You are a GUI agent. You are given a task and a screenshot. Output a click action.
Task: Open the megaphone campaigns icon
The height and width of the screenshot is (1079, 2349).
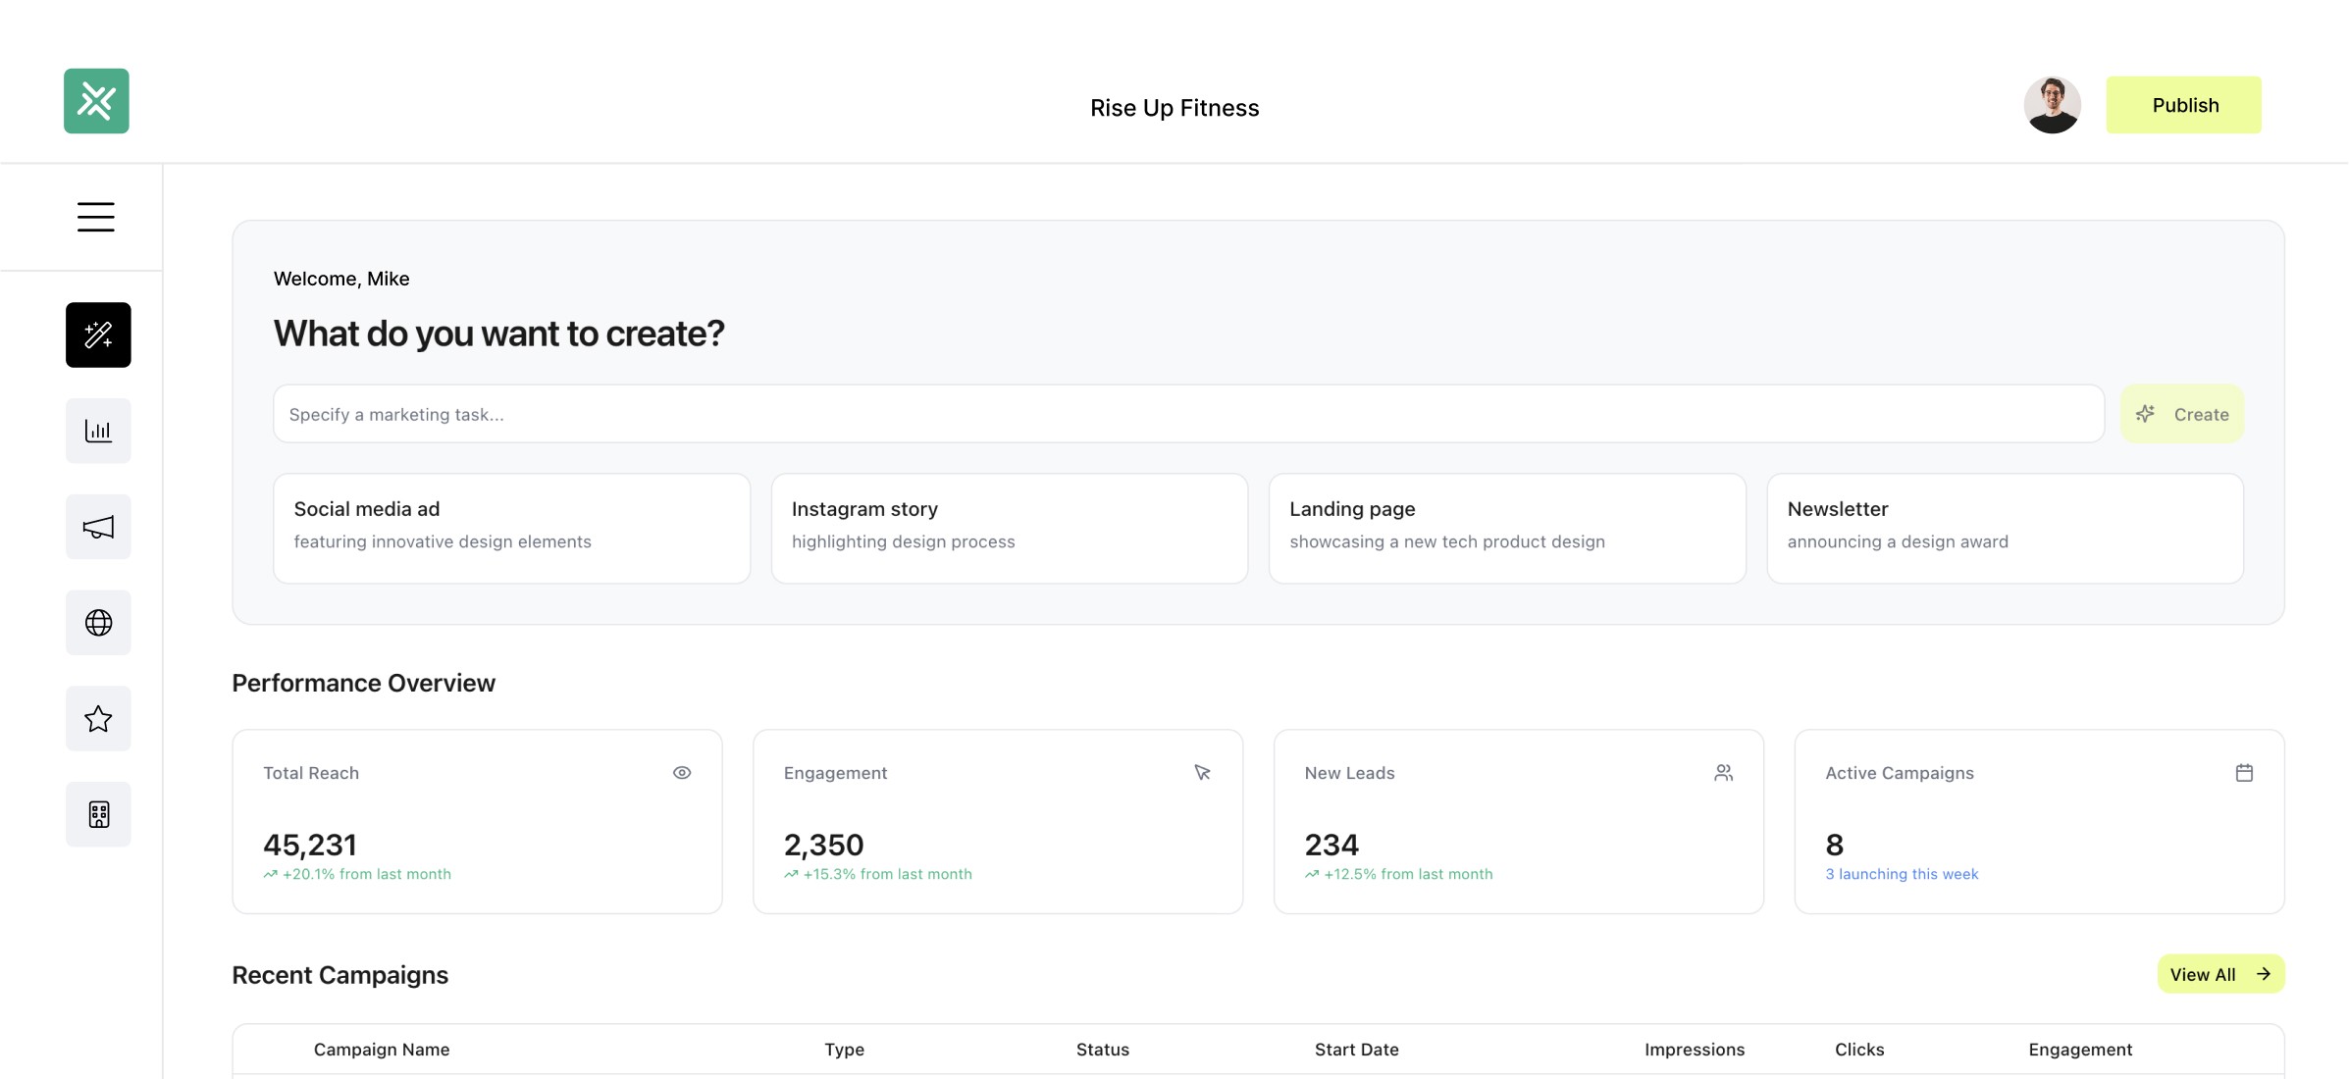point(98,527)
